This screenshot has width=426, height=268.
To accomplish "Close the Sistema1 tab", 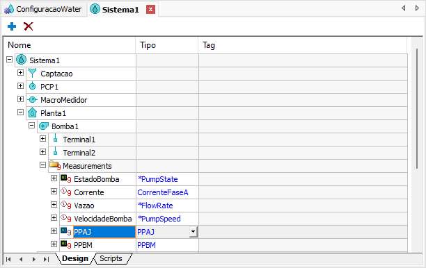I will pos(150,10).
